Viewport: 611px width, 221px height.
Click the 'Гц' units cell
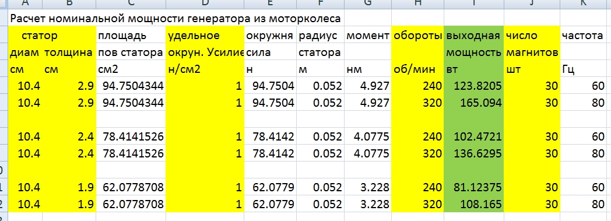point(585,69)
